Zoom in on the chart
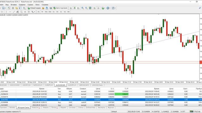The width and height of the screenshot is (202, 113). [82, 8]
